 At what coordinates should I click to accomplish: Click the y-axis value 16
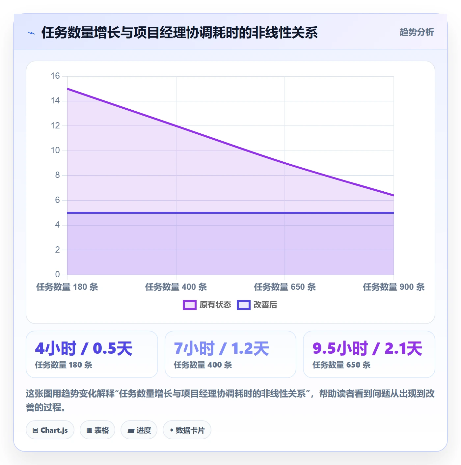tap(55, 76)
